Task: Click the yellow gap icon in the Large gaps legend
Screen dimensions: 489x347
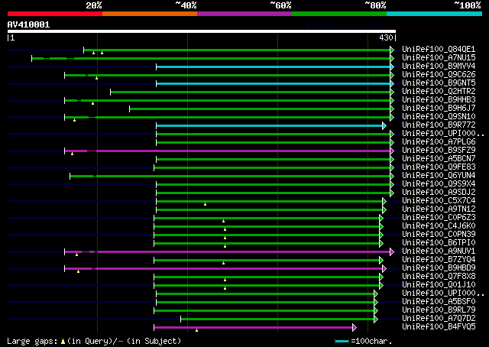Action: (63, 342)
